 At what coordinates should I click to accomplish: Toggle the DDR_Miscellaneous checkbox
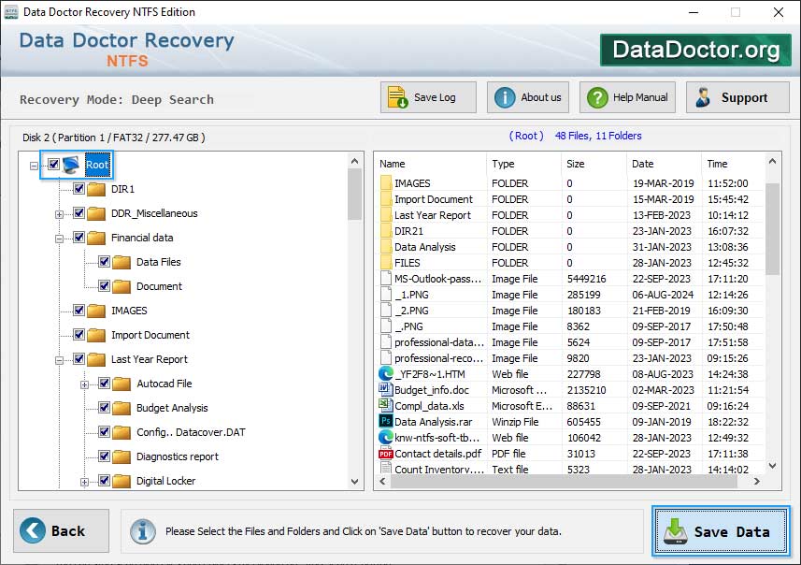click(x=79, y=212)
